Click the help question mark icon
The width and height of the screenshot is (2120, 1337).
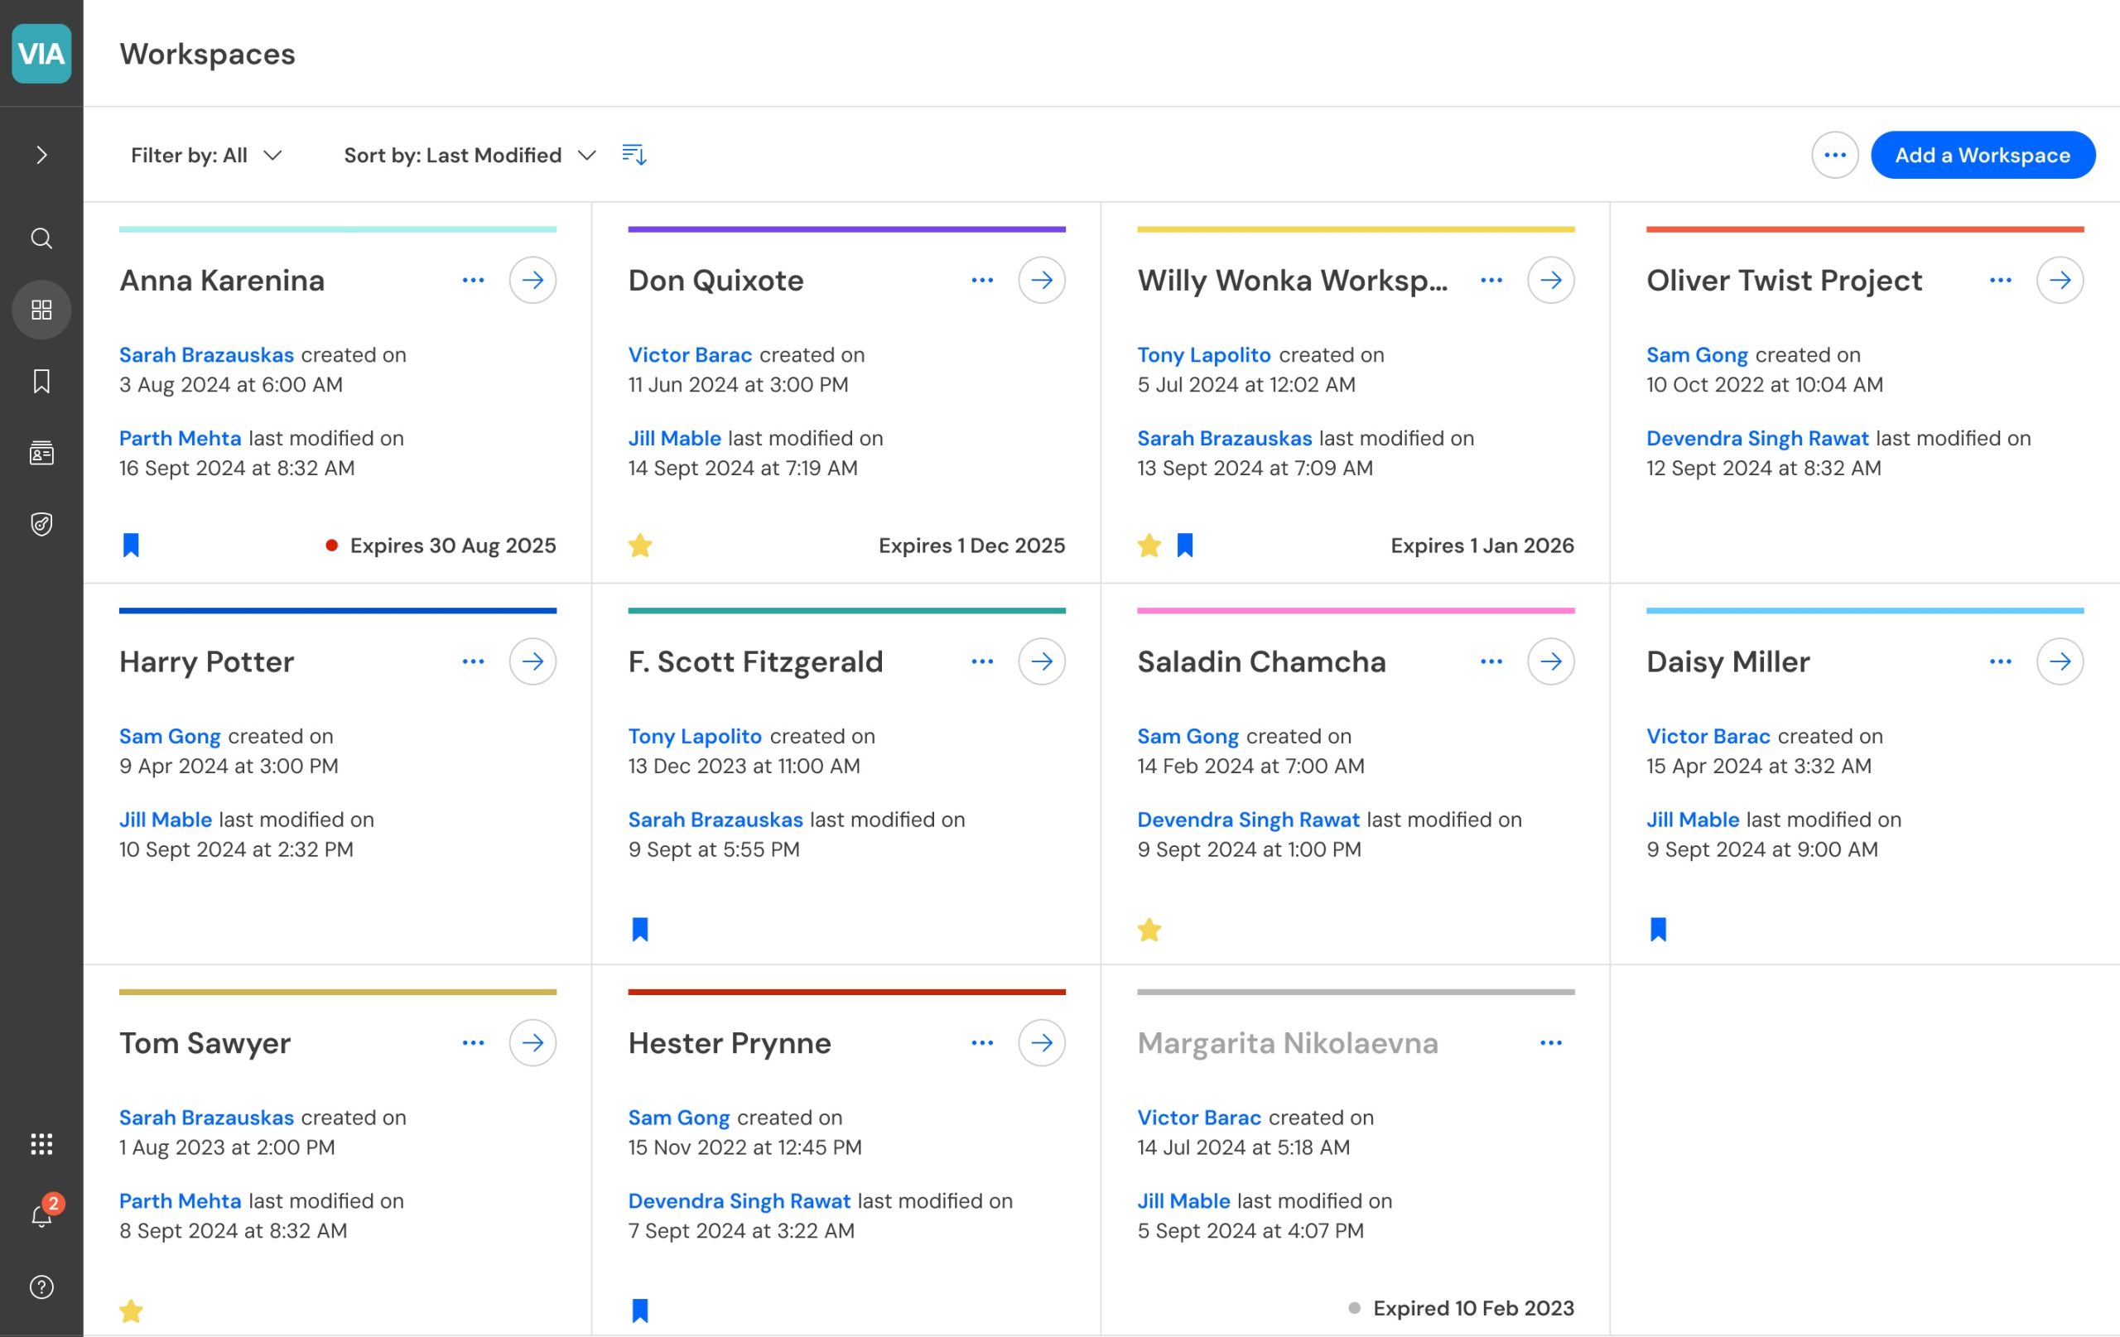(x=41, y=1287)
